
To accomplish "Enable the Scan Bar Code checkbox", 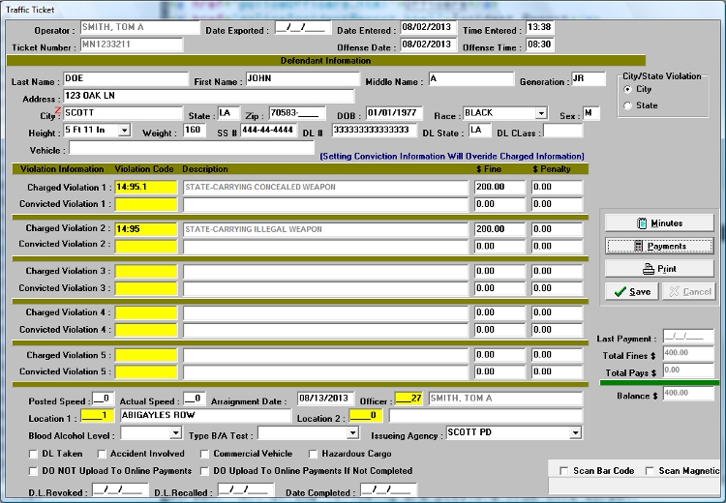I will coord(563,471).
